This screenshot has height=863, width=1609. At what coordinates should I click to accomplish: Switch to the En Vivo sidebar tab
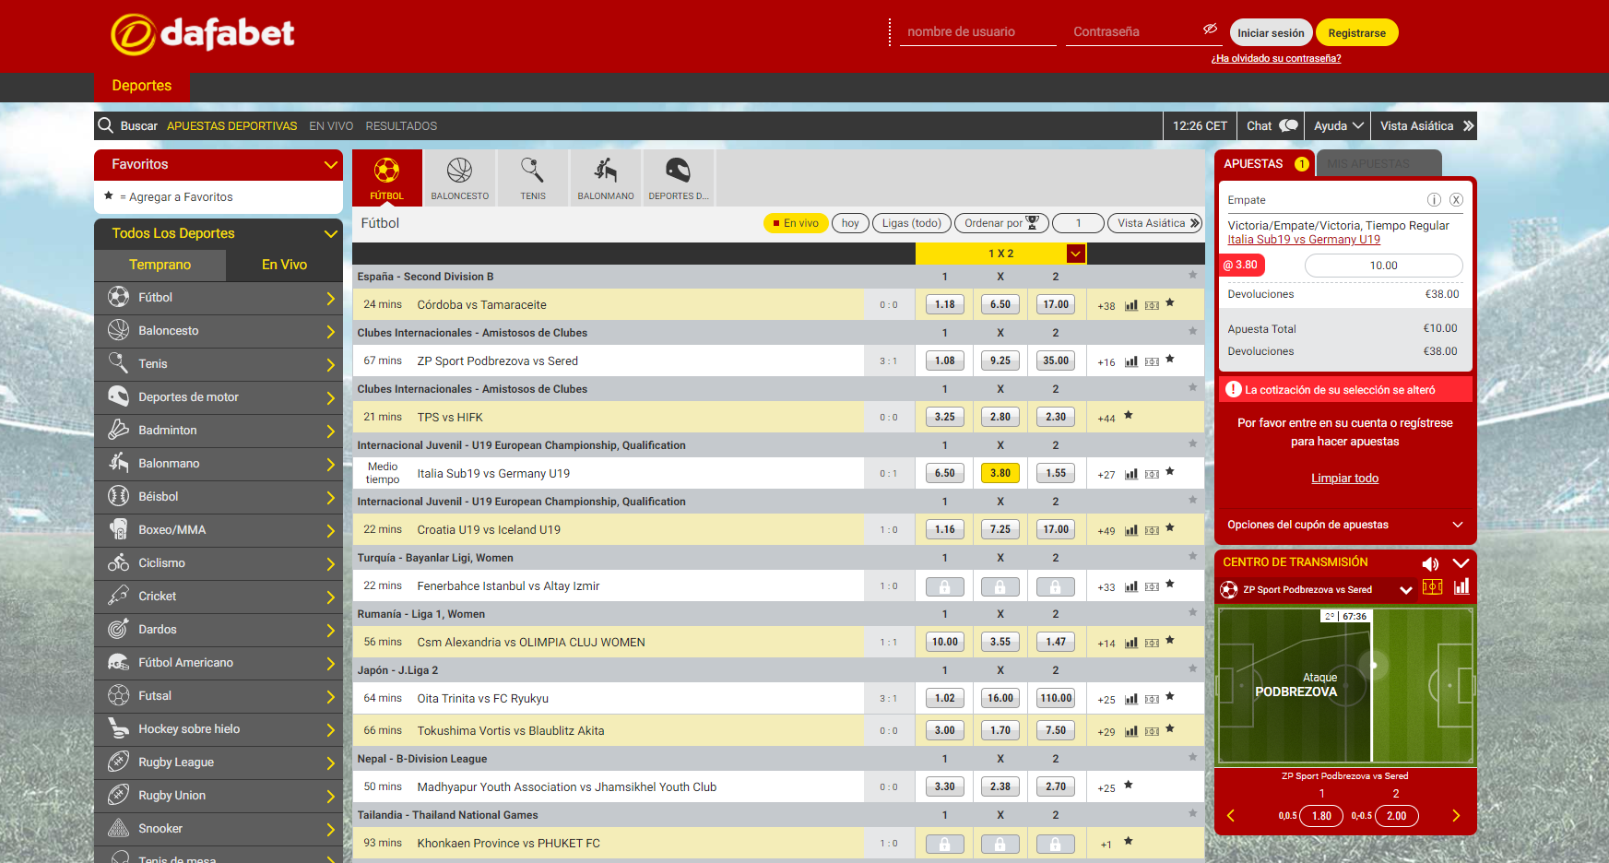[284, 265]
